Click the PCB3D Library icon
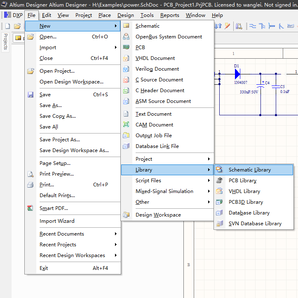298x298 pixels. [220, 202]
